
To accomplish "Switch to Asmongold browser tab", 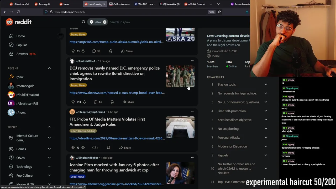I will pyautogui.click(x=44, y=4).
